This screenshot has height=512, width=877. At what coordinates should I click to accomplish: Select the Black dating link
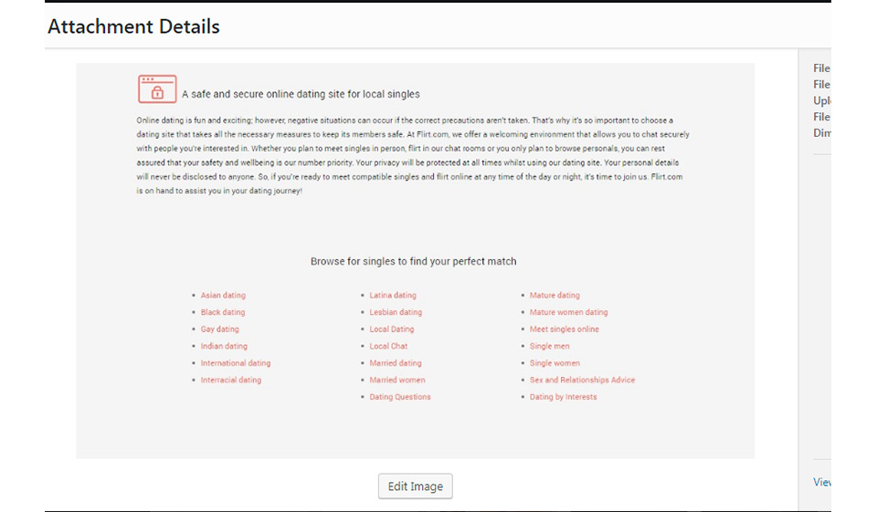(223, 312)
